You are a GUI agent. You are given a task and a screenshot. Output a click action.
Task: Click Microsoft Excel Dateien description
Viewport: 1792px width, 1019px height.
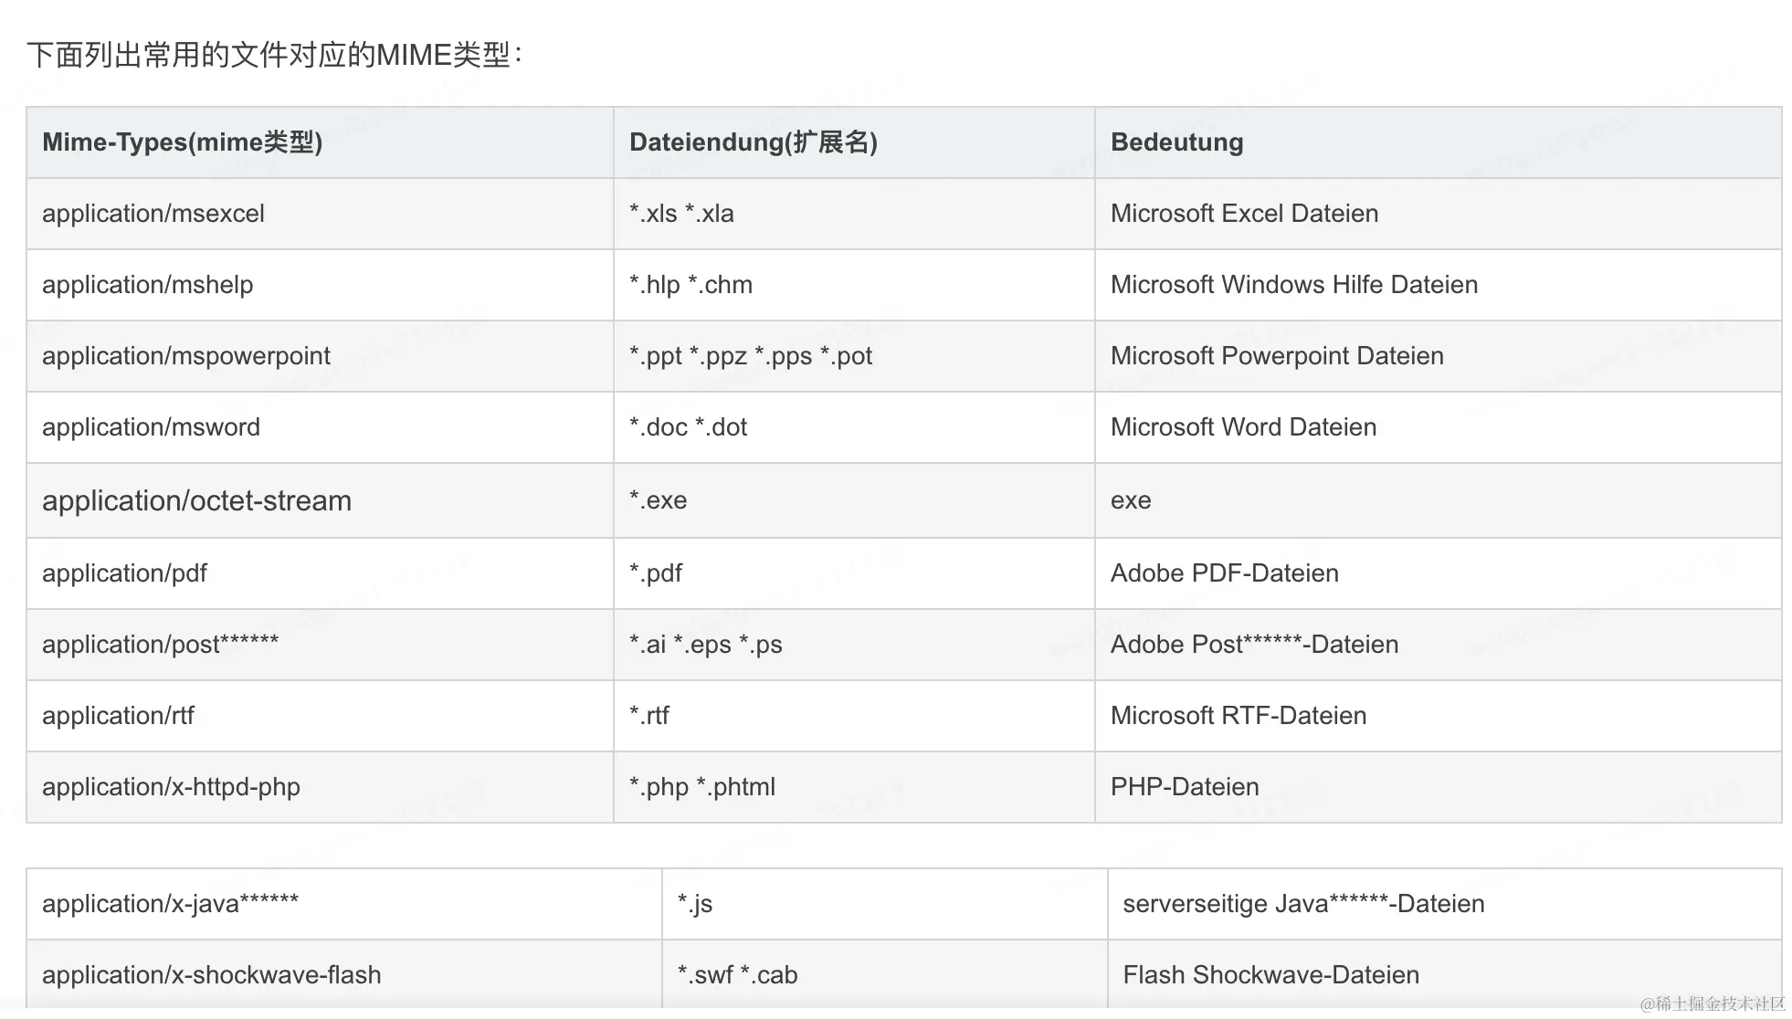pos(1244,214)
